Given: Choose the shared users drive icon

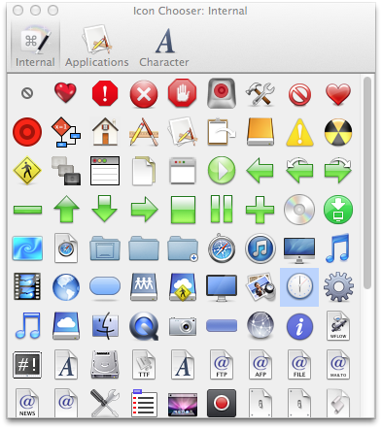Looking at the screenshot, I should pos(144,287).
